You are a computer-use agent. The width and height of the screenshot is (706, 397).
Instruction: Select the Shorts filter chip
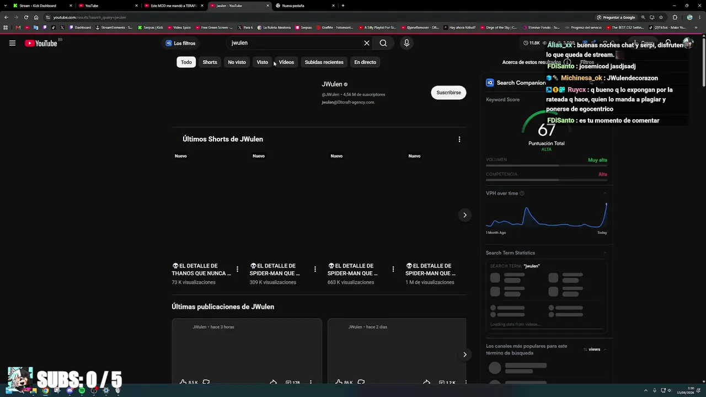(x=210, y=62)
